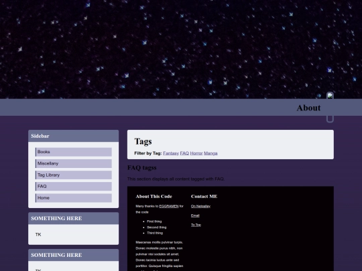
Task: Open the EGGRAMEN credit link
Action: pos(169,206)
